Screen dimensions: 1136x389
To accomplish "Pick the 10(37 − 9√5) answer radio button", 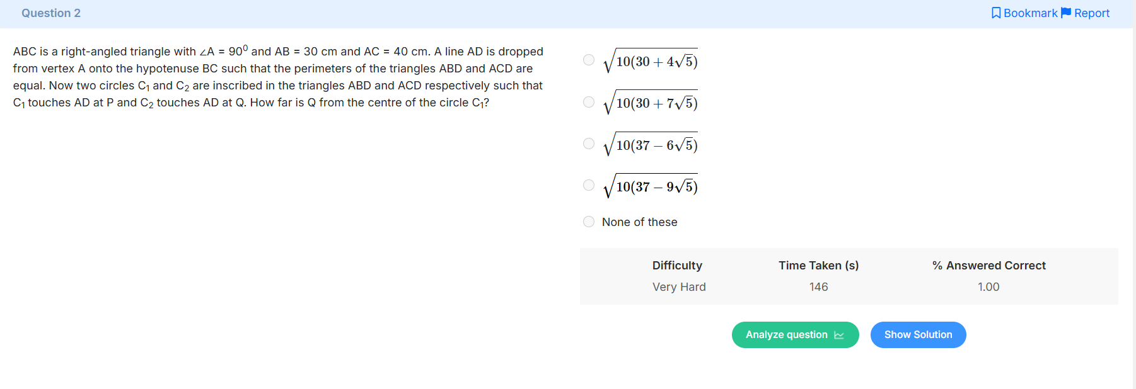I will (x=589, y=185).
